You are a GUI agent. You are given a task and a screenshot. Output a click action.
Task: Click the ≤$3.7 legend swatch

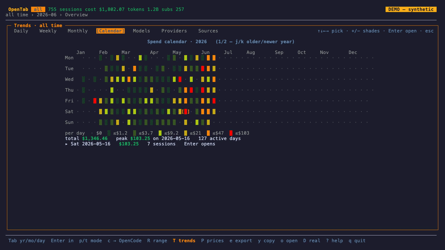coord(134,133)
